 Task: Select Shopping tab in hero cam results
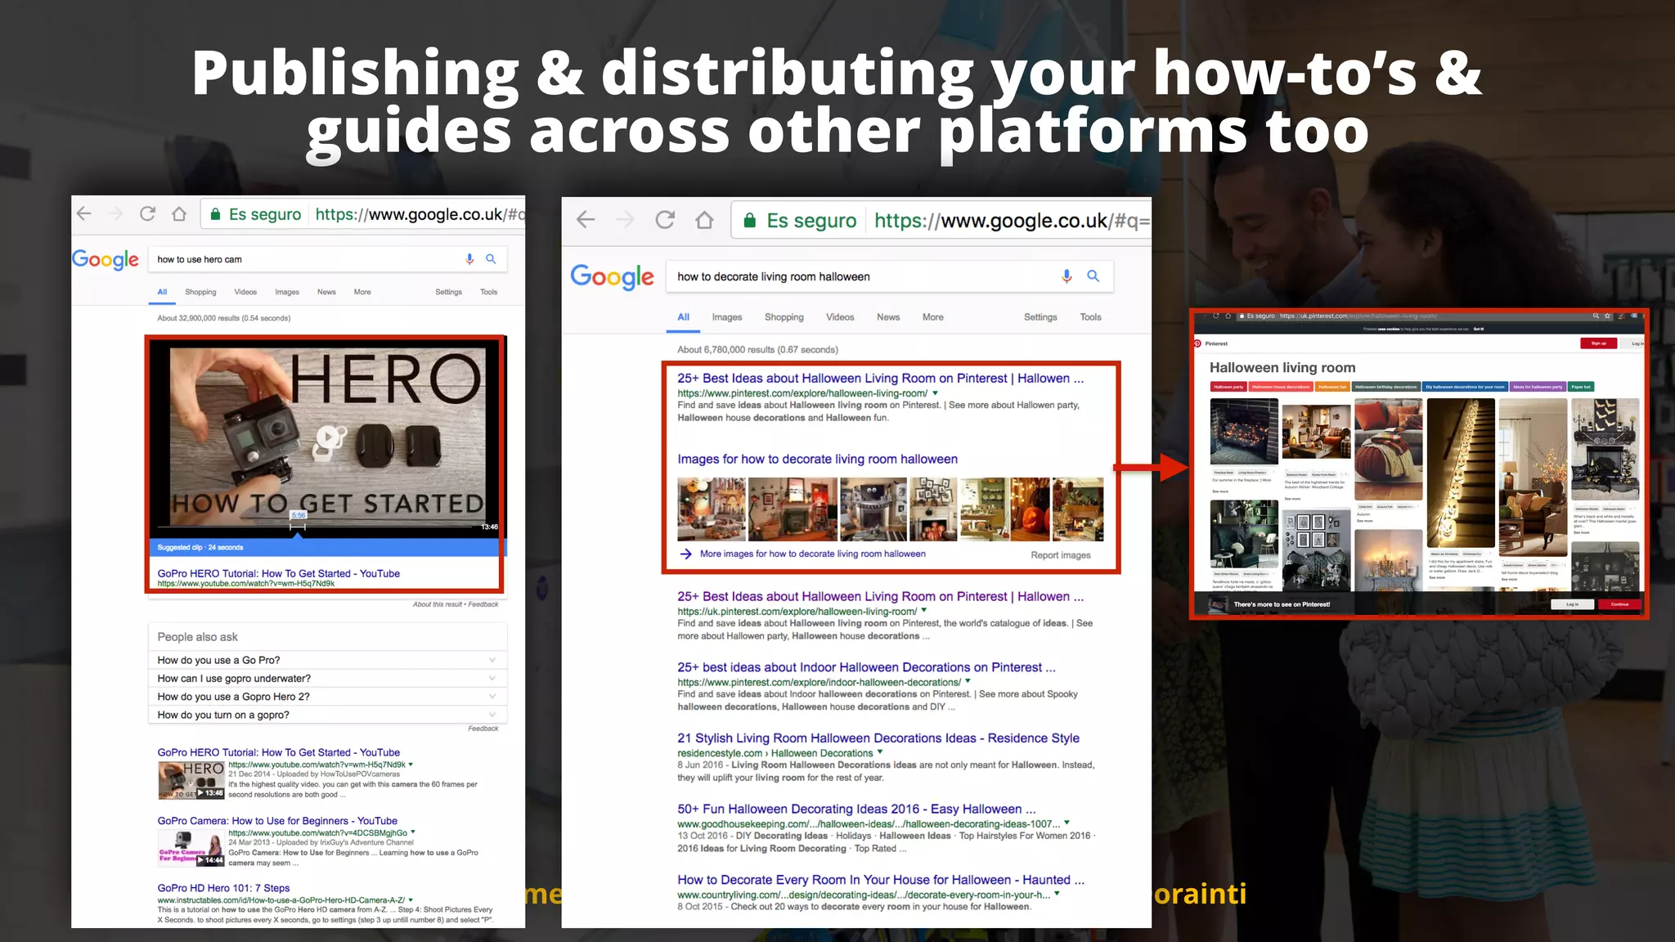click(x=200, y=292)
